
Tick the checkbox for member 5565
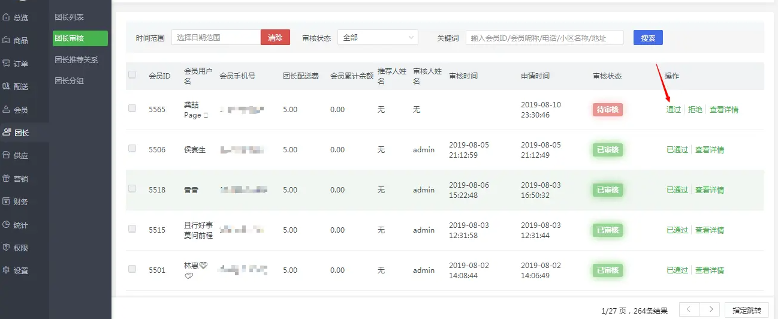[x=132, y=109]
